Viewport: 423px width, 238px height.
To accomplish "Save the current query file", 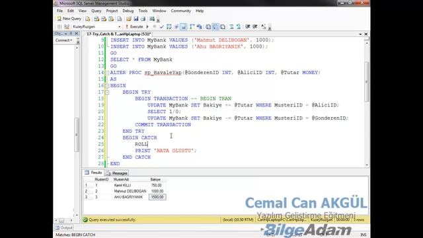I will click(x=136, y=19).
